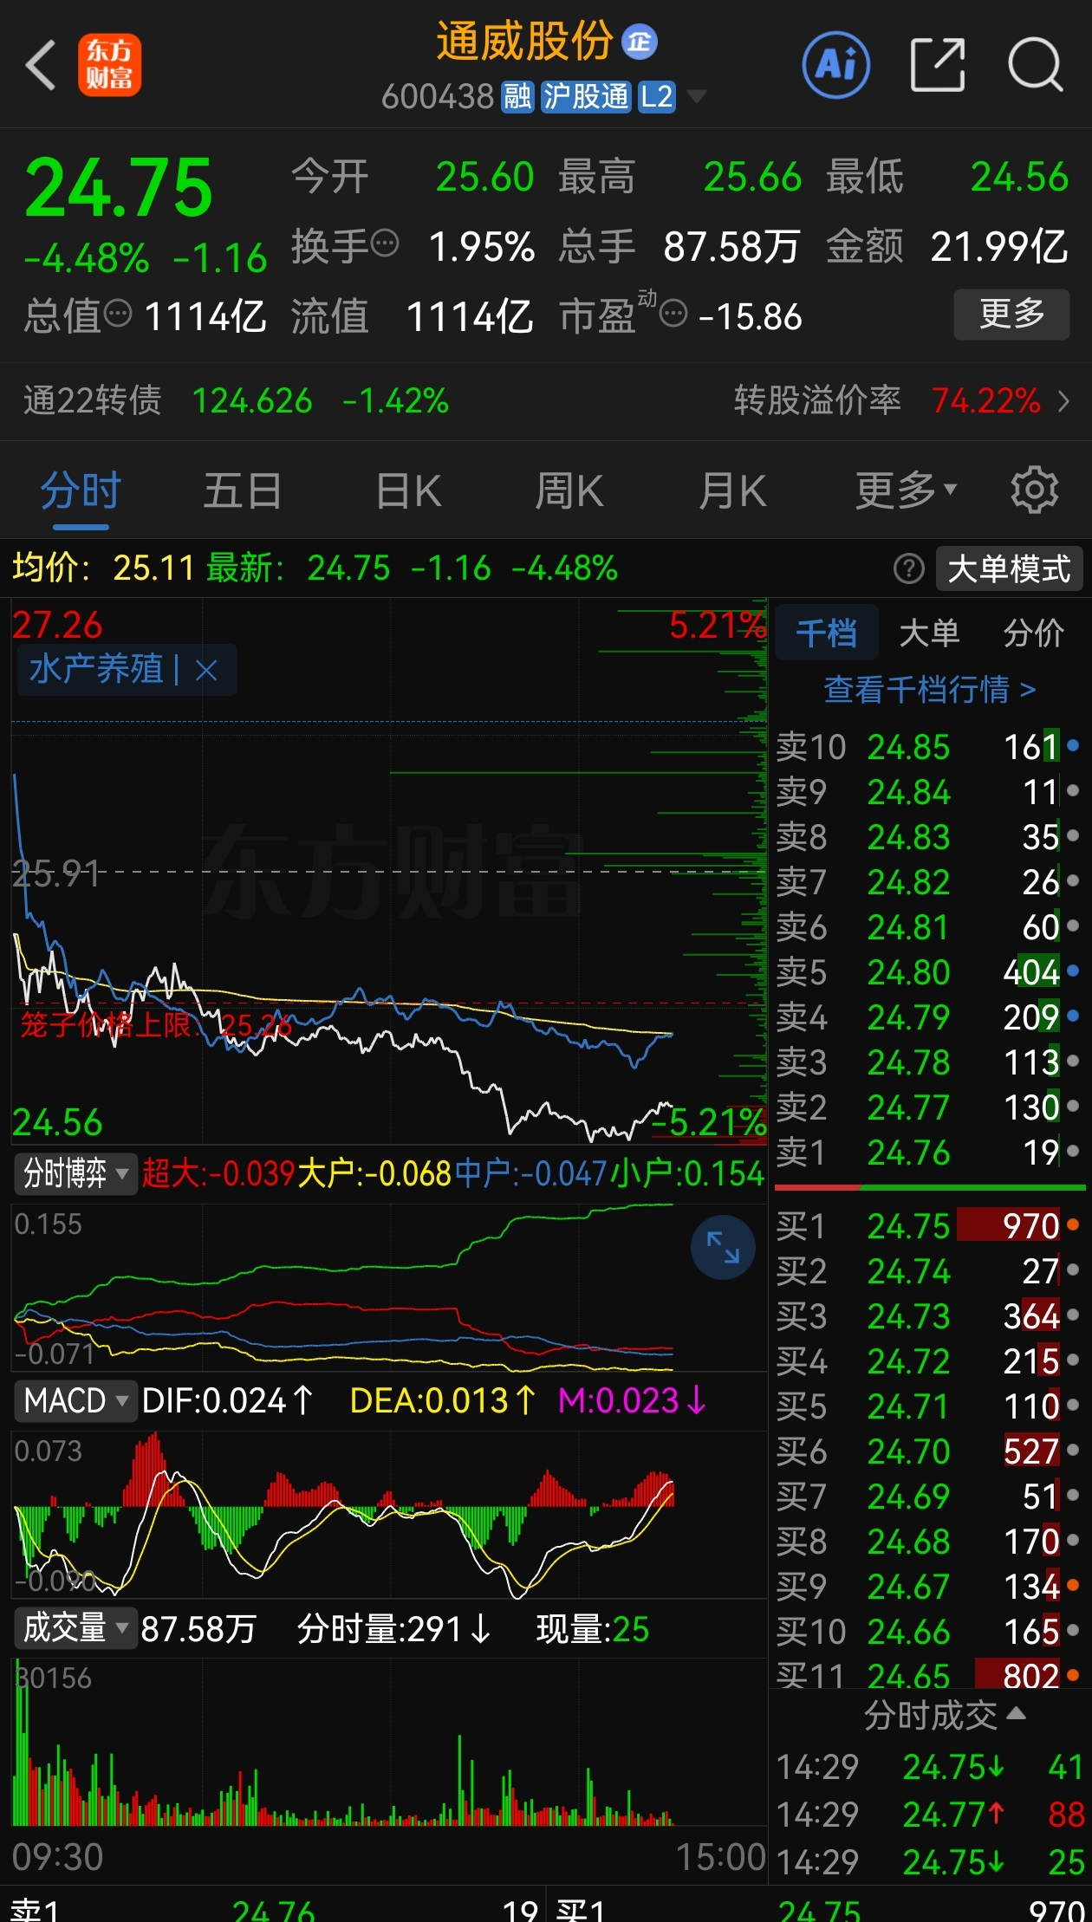The image size is (1092, 1922).
Task: Switch to 月K tab
Action: click(732, 491)
